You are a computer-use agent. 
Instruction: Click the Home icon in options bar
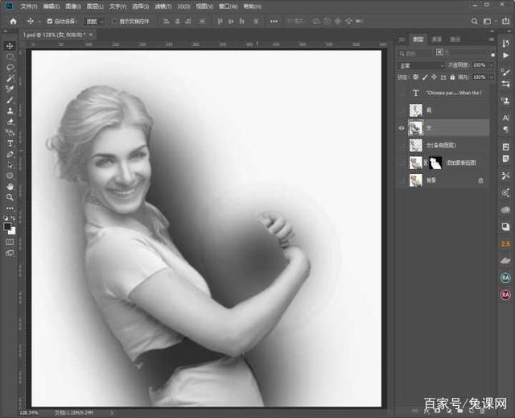click(13, 21)
